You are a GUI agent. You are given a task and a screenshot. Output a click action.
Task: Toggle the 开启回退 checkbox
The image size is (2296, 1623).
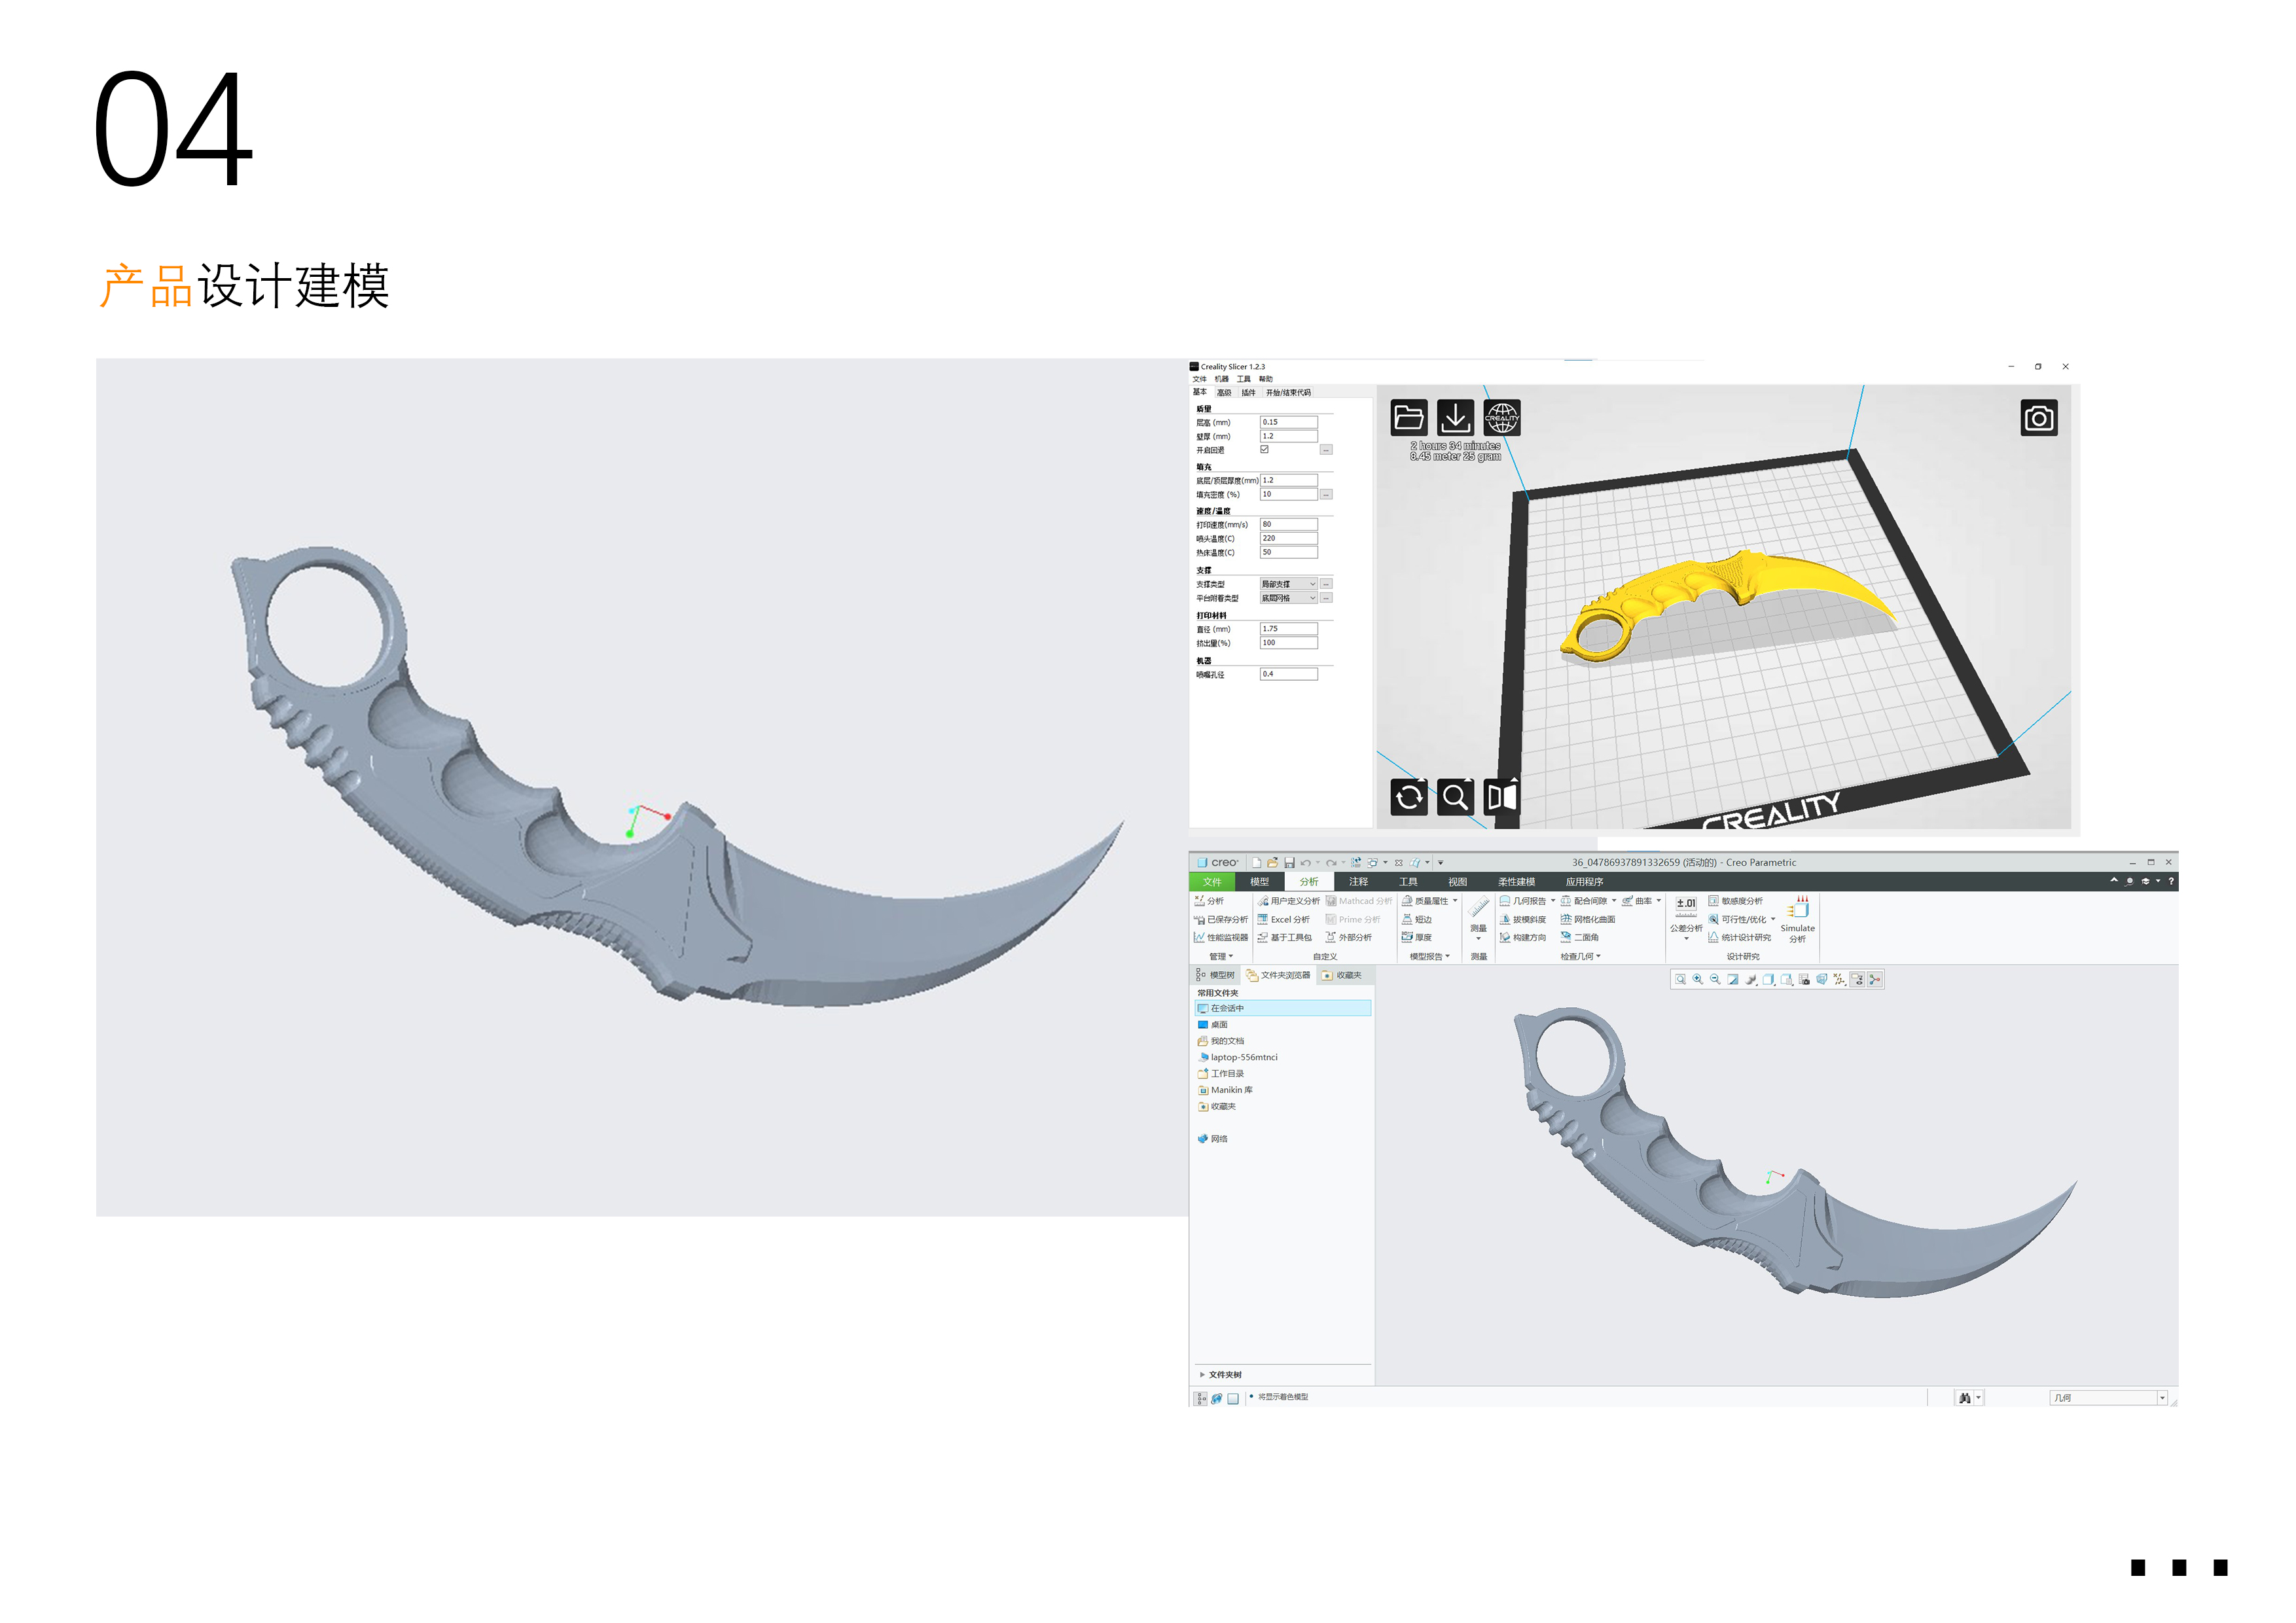click(1264, 450)
